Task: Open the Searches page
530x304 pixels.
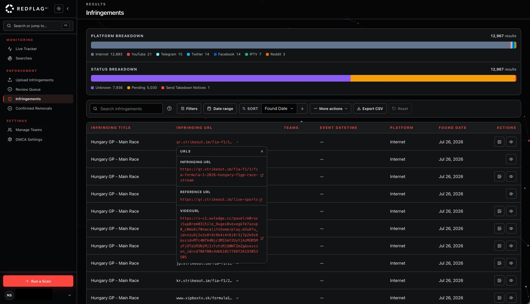Action: pos(38,58)
